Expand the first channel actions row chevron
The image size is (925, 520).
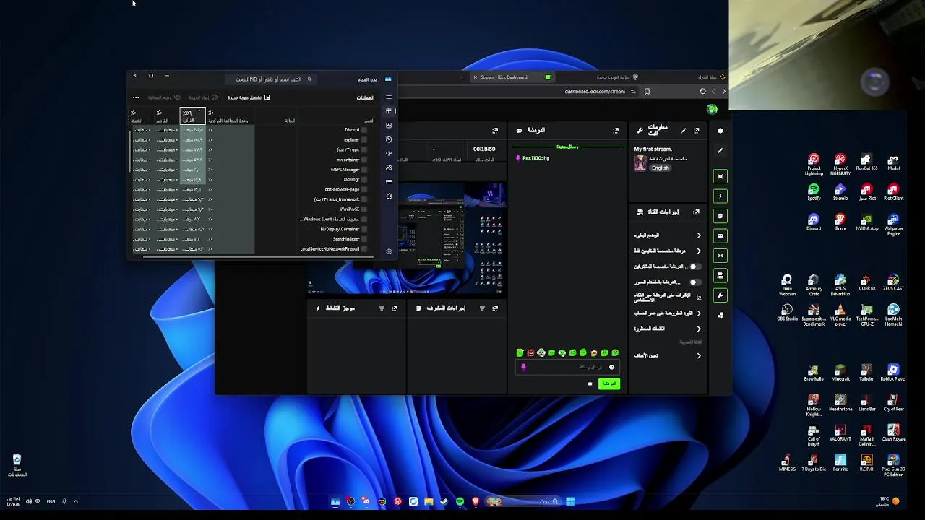point(699,235)
